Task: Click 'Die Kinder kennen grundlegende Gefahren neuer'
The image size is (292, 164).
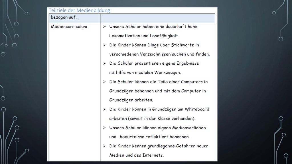Action: pos(159,146)
